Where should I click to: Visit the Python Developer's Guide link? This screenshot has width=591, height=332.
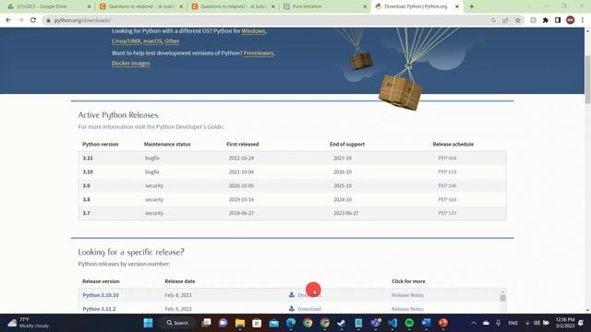pyautogui.click(x=189, y=127)
